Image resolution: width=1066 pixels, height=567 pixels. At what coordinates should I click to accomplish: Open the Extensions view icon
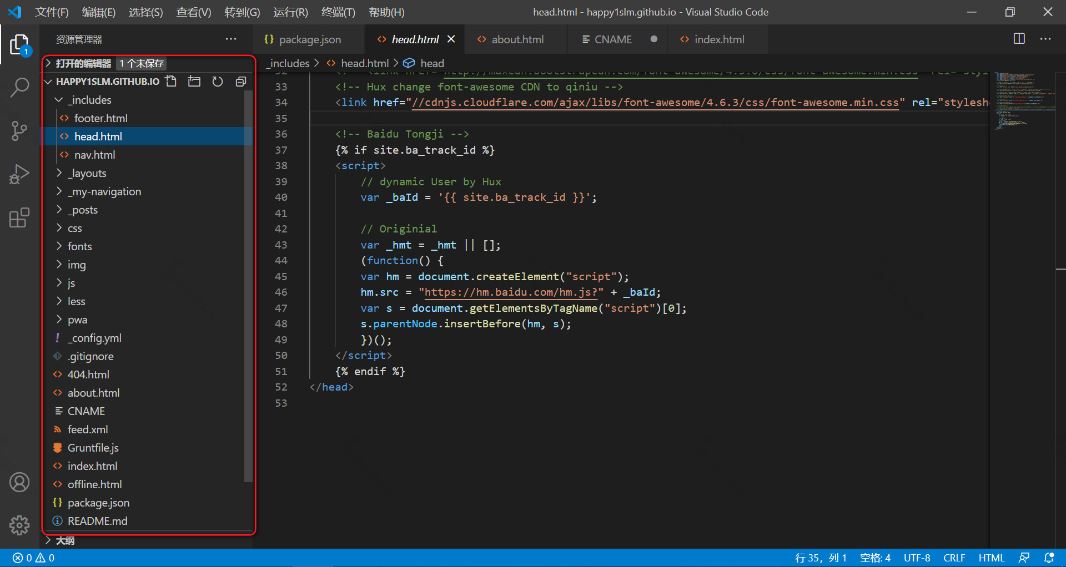[19, 217]
